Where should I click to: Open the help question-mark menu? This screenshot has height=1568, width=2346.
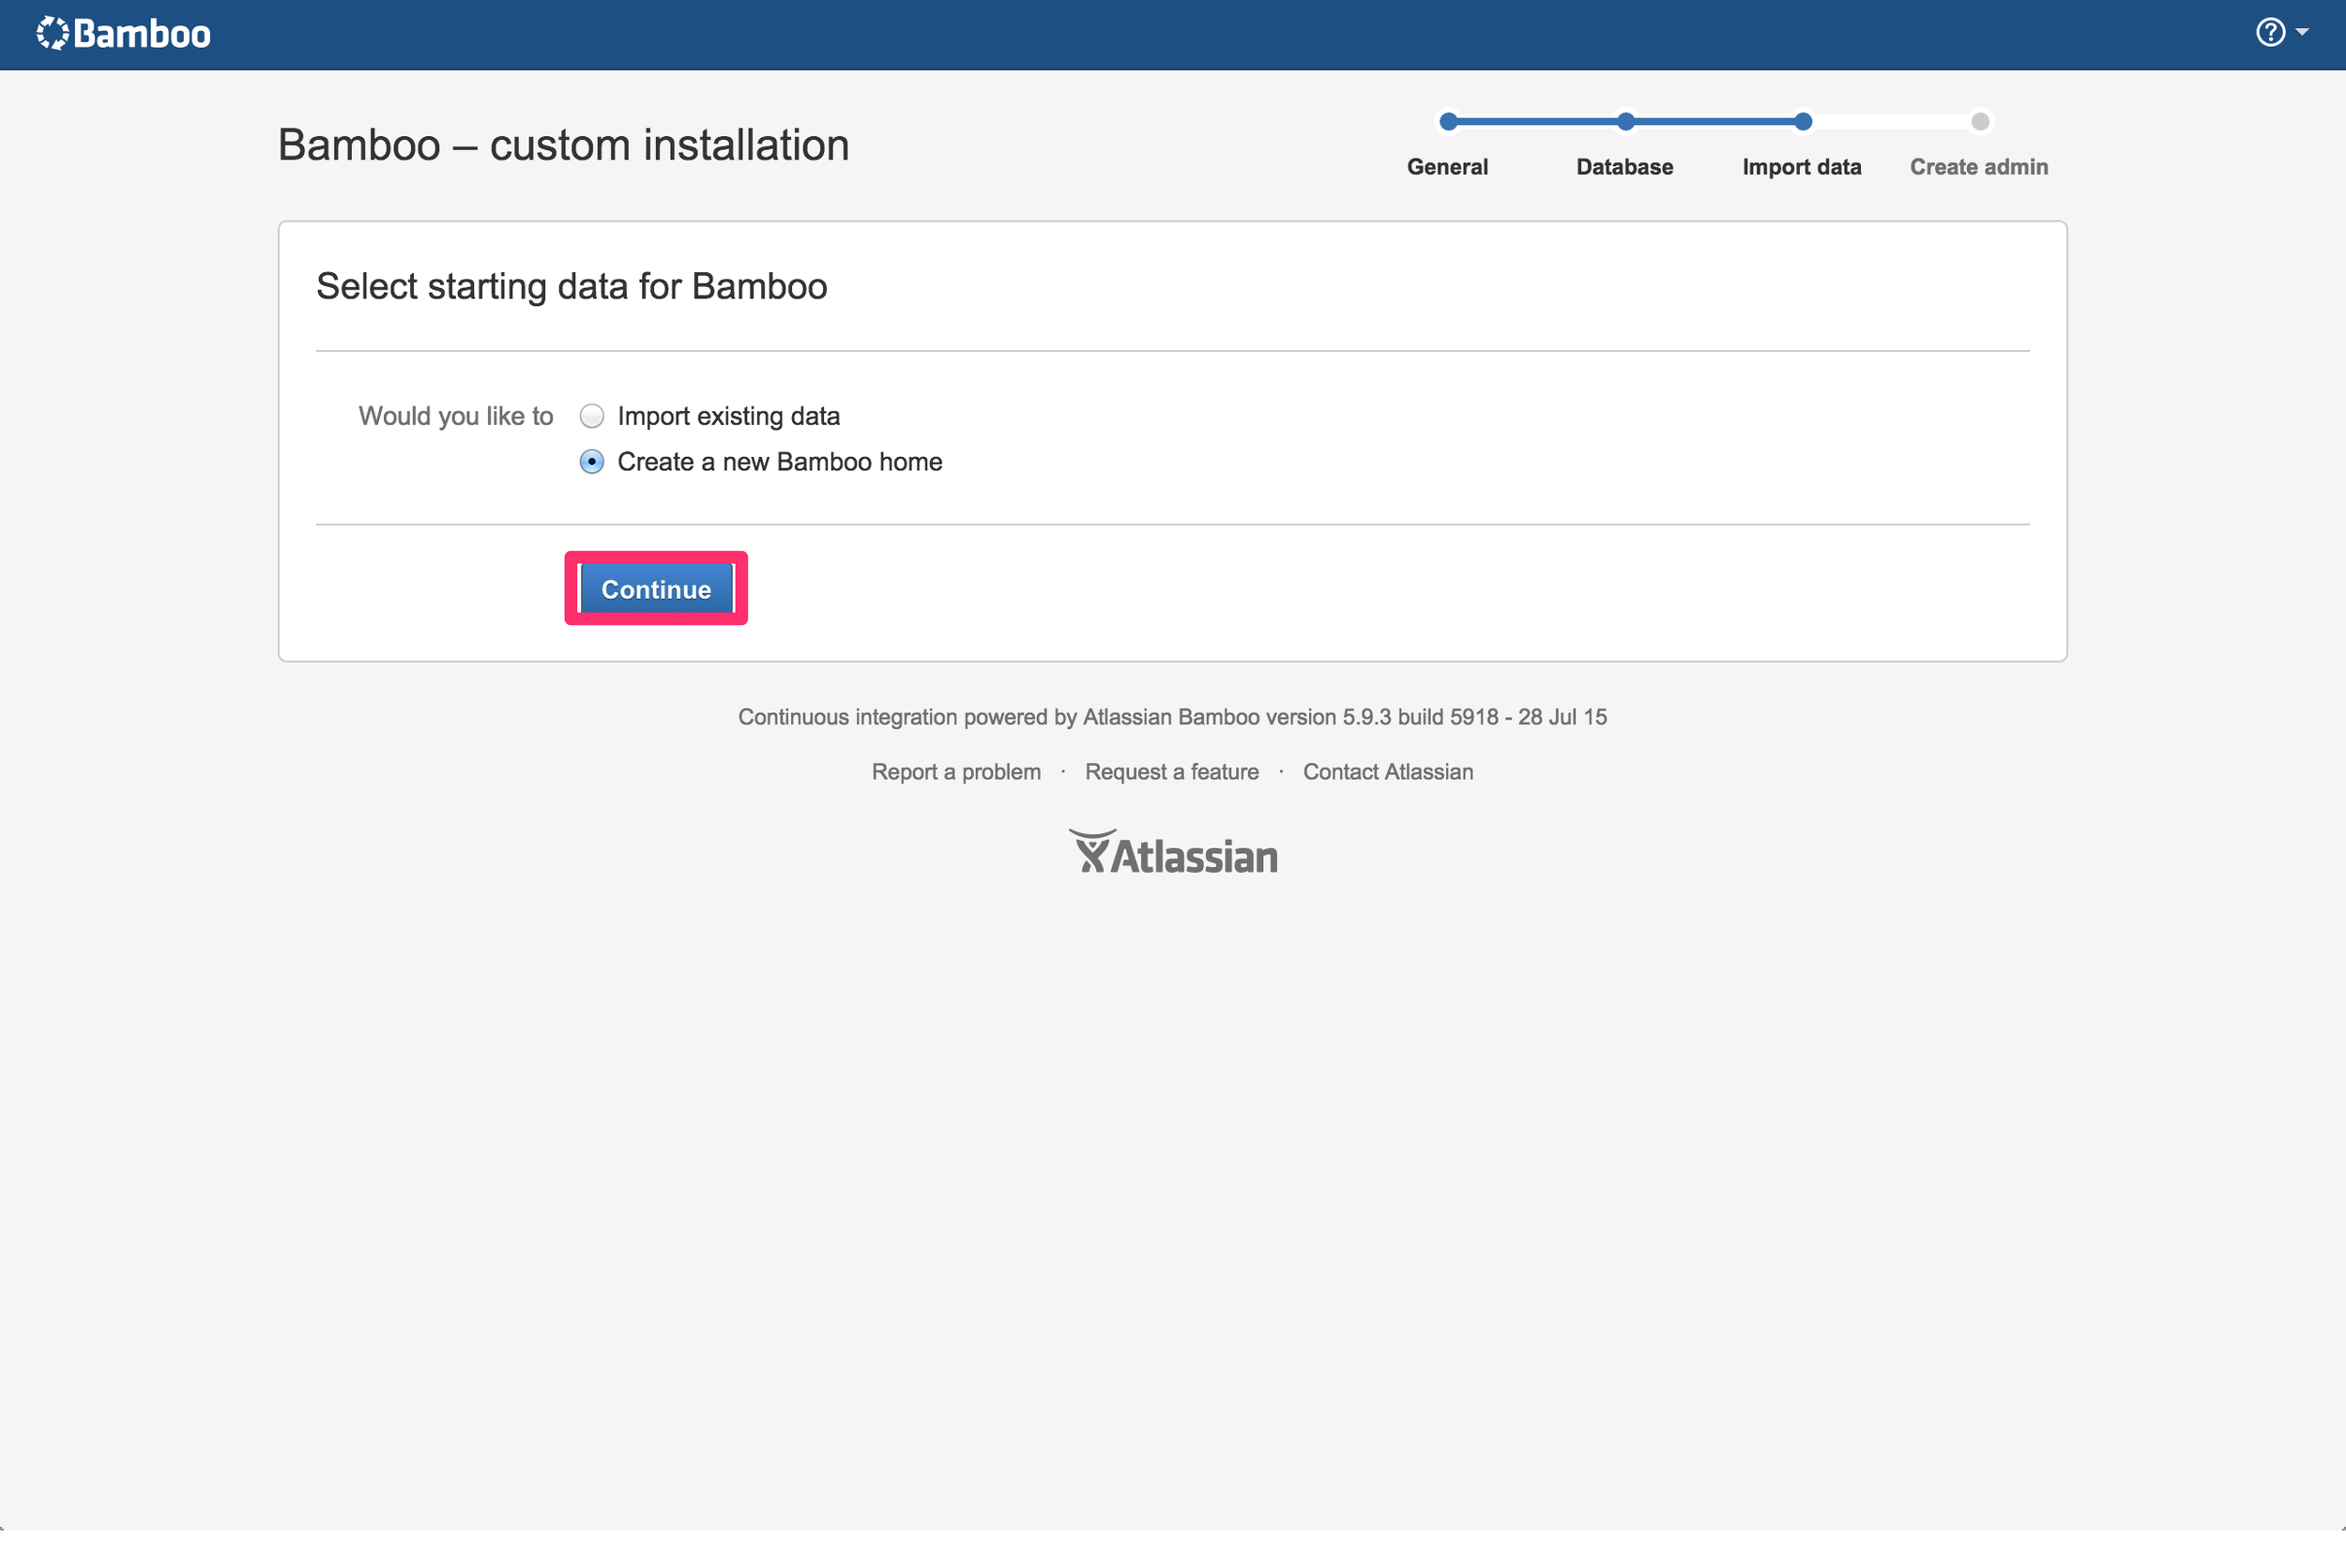(x=2270, y=32)
